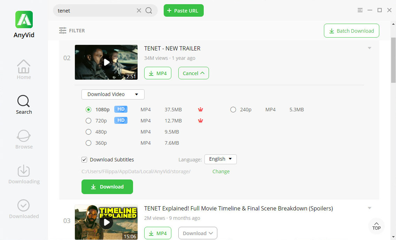The width and height of the screenshot is (396, 240).
Task: Click crown premium icon next to 720p
Action: click(x=201, y=121)
